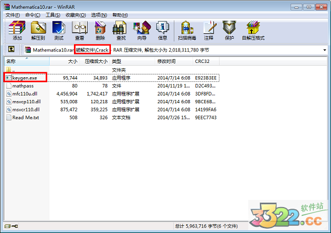Sort by Packed size (压缩后大小) header
Screen dimensions: 331x233
coord(95,61)
